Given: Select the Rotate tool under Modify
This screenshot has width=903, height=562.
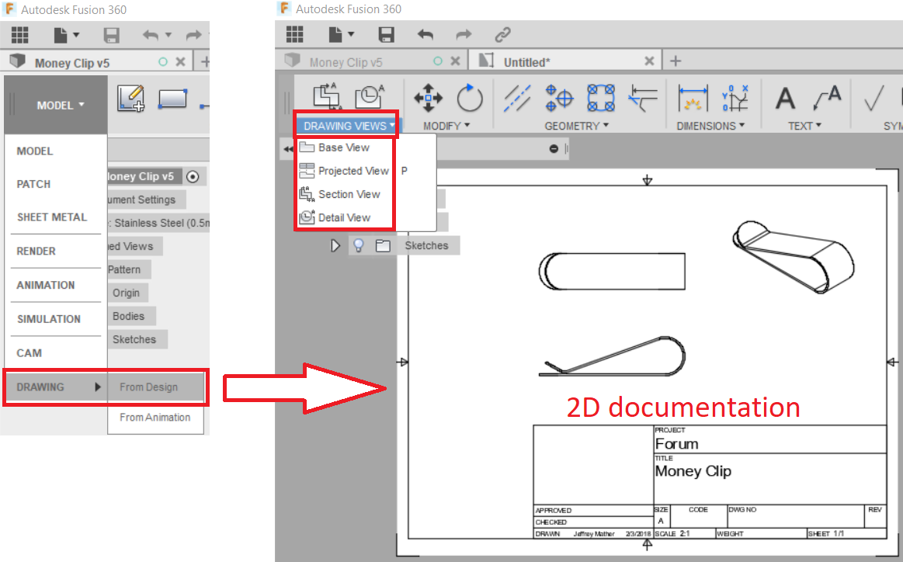Looking at the screenshot, I should coord(470,99).
